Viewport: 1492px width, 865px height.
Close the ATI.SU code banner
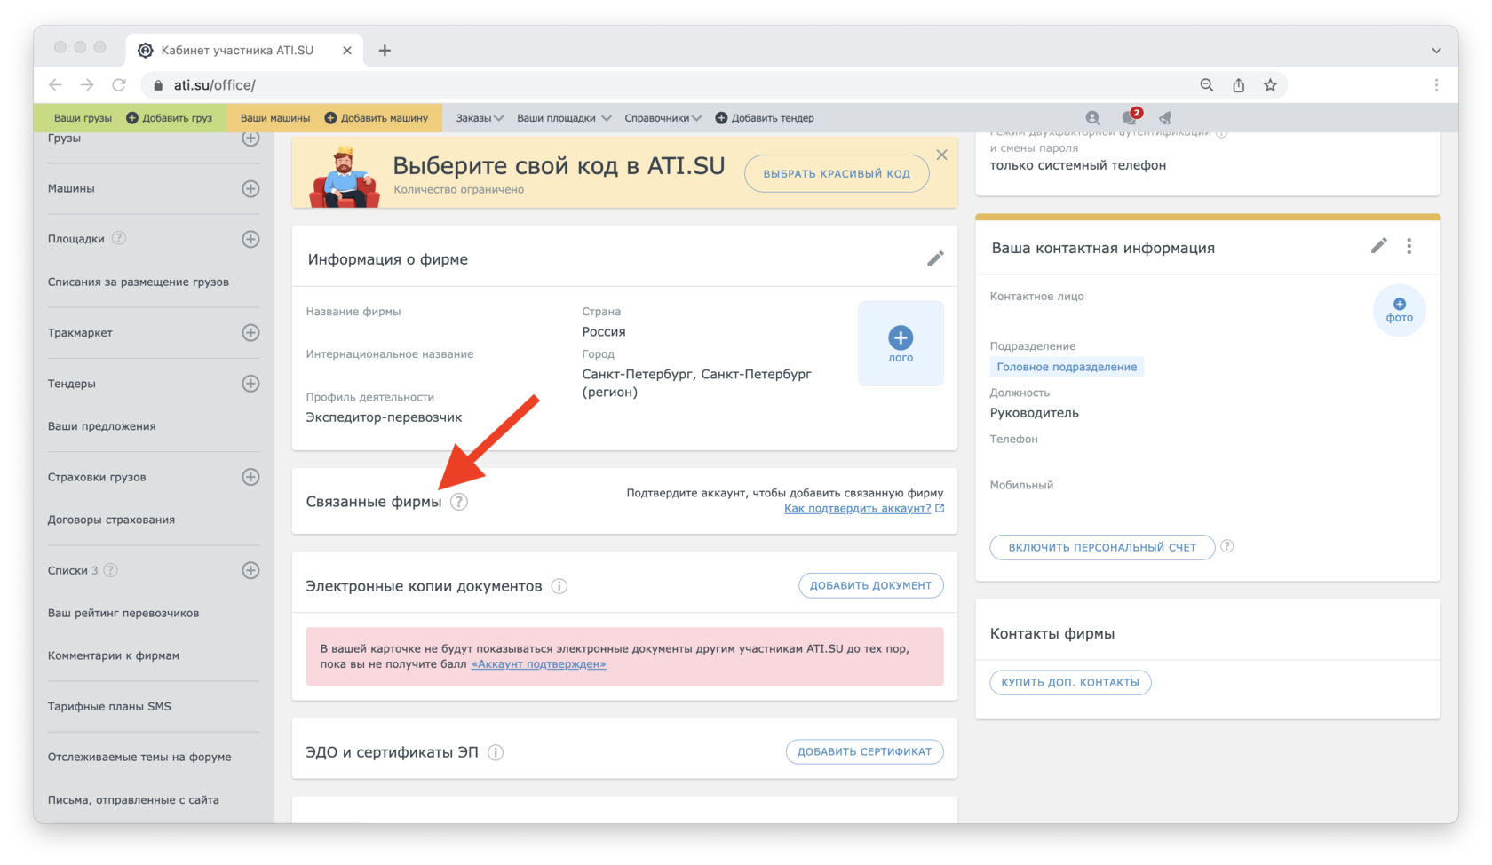coord(941,155)
